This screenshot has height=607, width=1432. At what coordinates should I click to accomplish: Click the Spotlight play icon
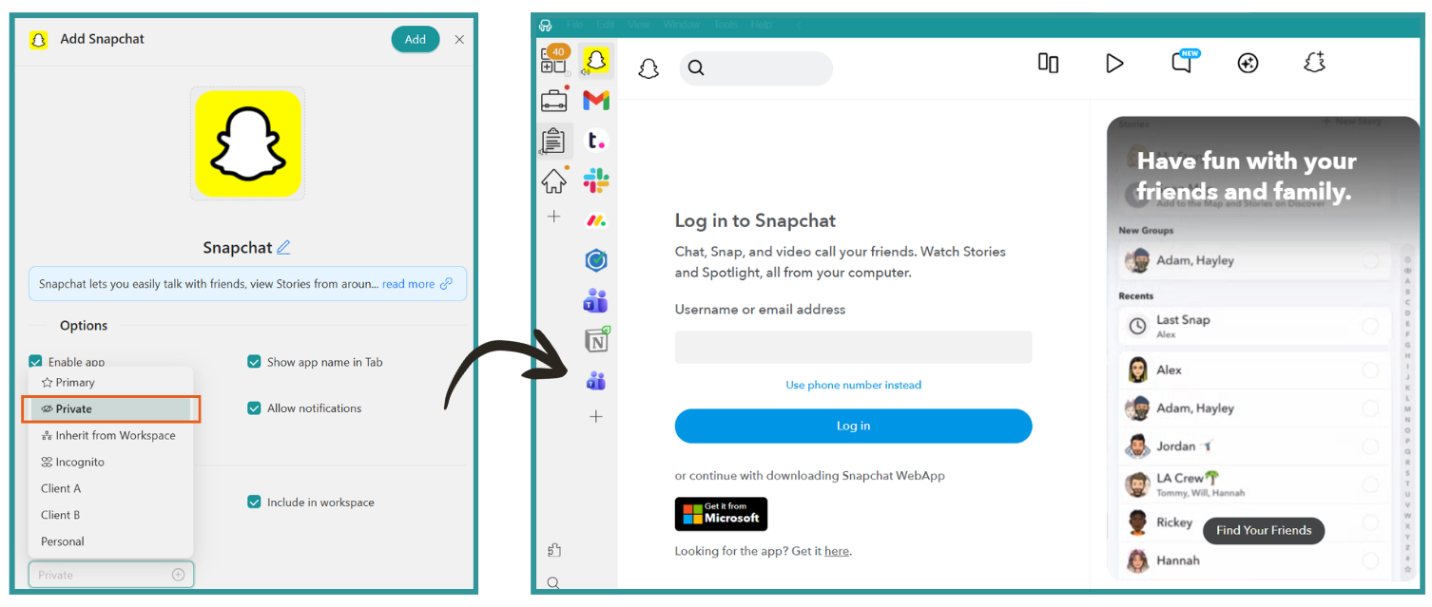(x=1114, y=63)
